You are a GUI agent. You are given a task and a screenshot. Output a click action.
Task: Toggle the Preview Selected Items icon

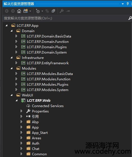pyautogui.click(x=68, y=11)
